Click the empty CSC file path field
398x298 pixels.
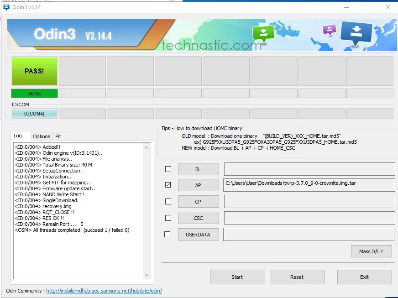coord(309,218)
